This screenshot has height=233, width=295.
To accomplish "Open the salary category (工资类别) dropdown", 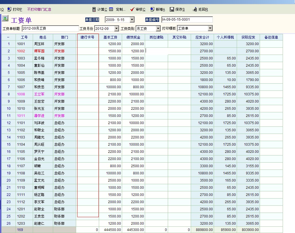I will click(x=158, y=28).
